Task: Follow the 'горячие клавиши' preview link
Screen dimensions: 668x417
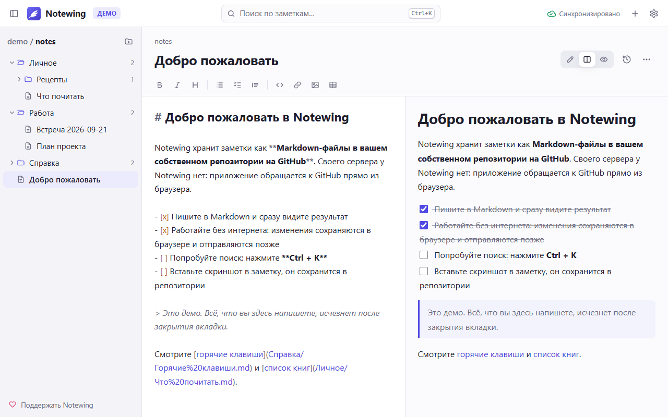Action: (x=491, y=354)
